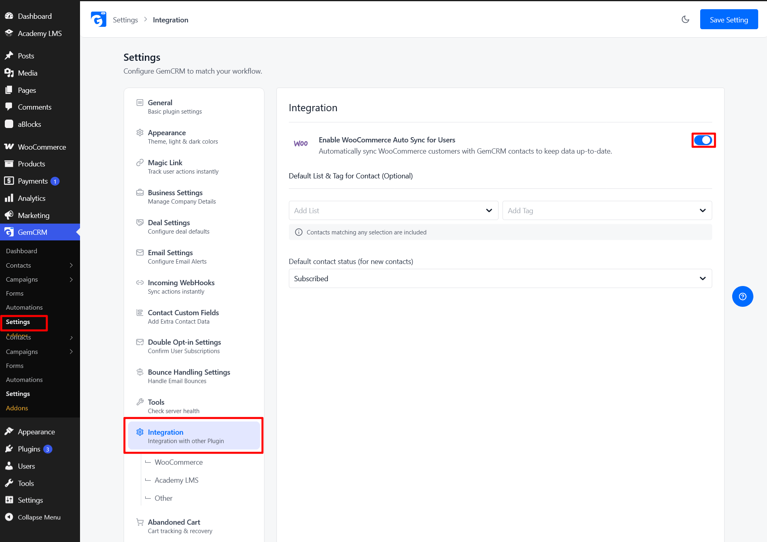Open Other integration sub-item
The image size is (767, 542).
tap(163, 498)
